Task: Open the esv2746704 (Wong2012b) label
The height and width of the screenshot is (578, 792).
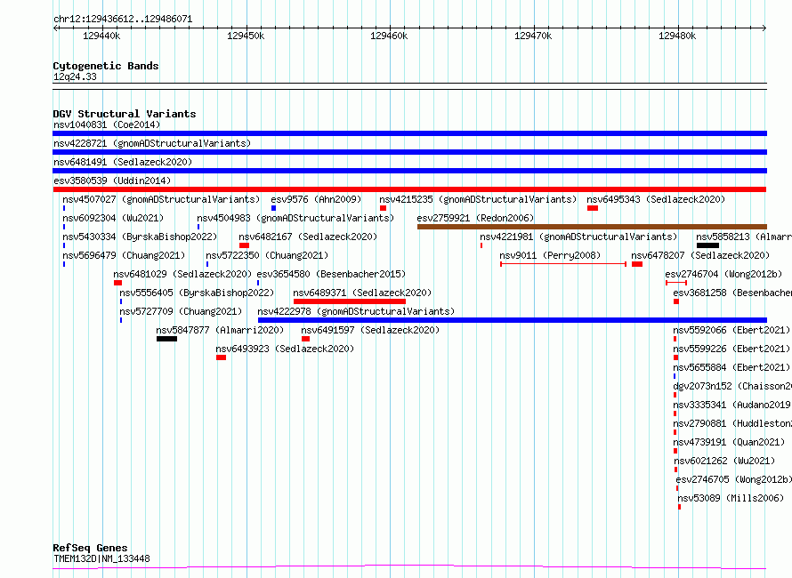Action: coord(723,274)
